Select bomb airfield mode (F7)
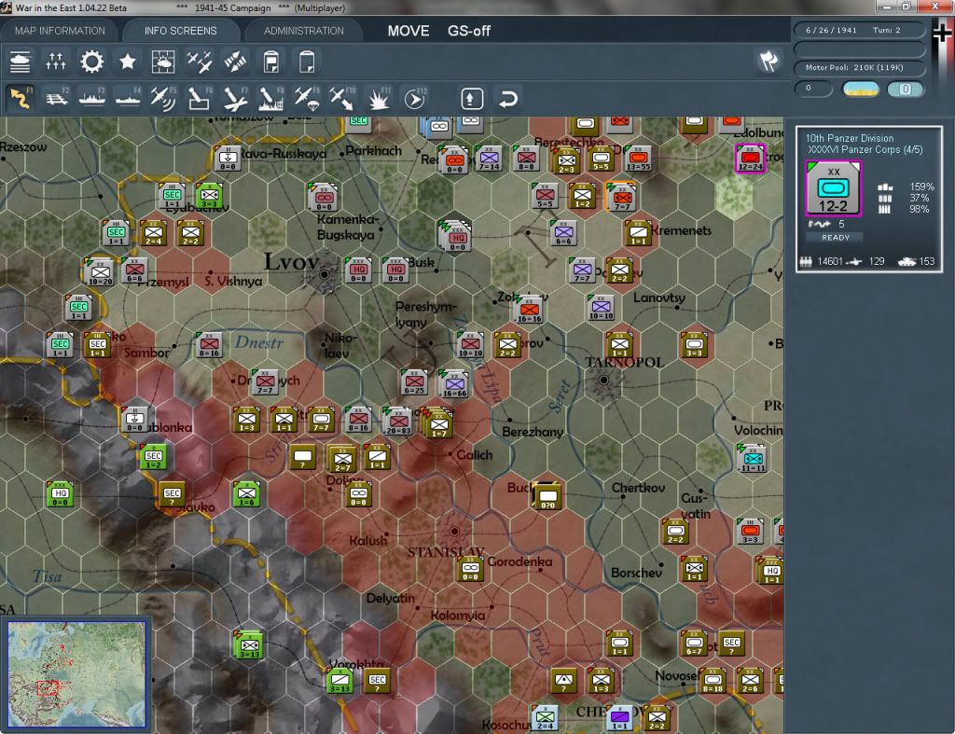The width and height of the screenshot is (955, 734). pos(235,98)
